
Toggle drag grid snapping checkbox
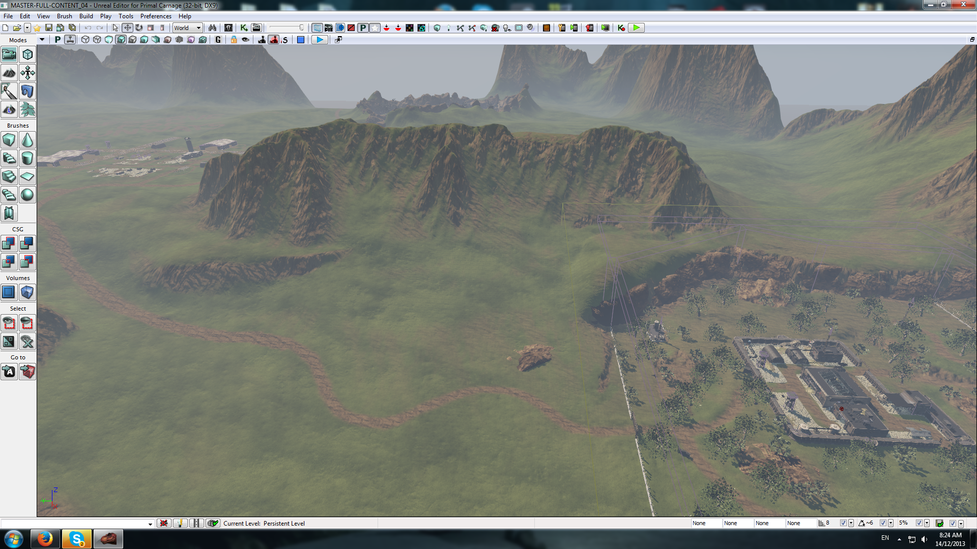pos(843,523)
